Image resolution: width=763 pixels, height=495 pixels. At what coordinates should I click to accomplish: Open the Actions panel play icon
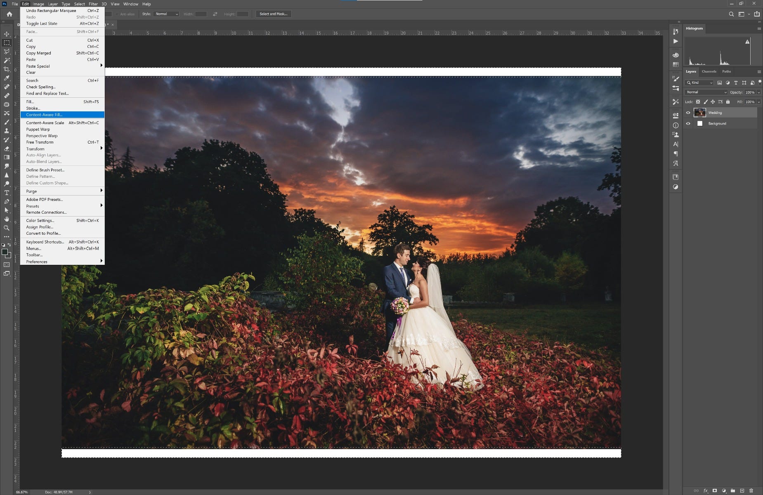coord(676,41)
